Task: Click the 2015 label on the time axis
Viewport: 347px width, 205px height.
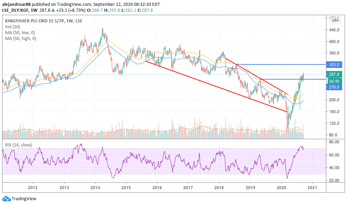Action: 126,188
